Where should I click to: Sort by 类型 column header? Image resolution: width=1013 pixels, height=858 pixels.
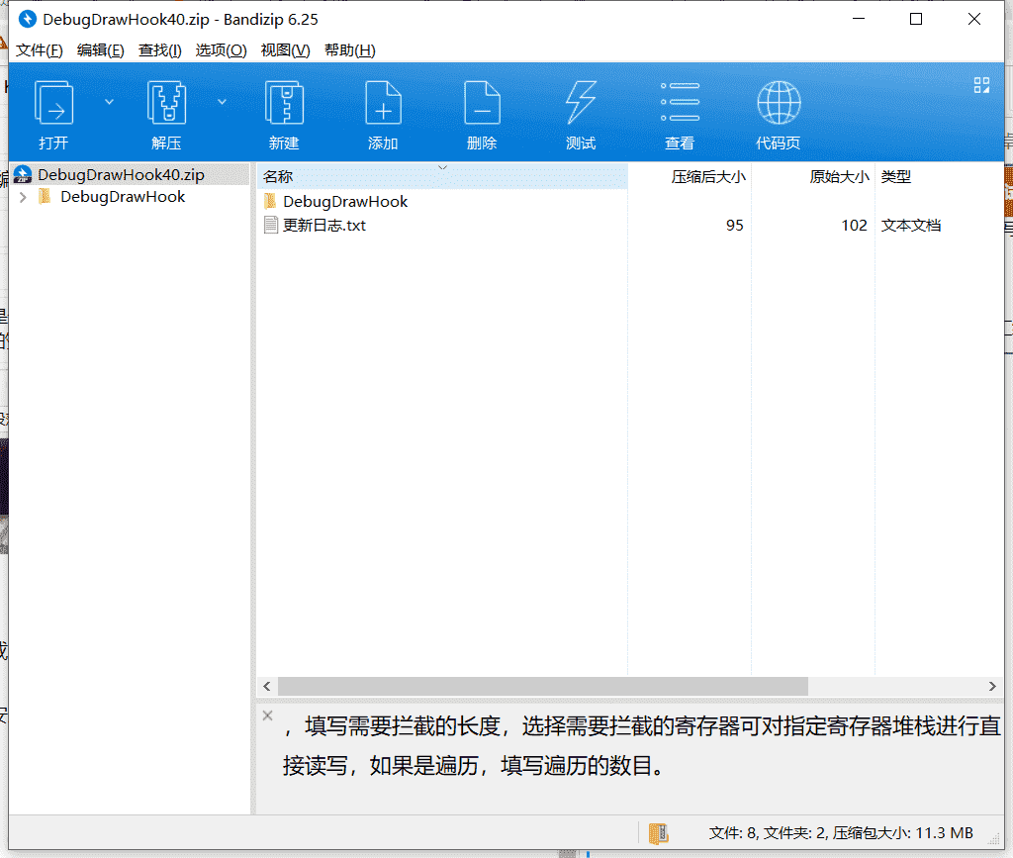939,176
